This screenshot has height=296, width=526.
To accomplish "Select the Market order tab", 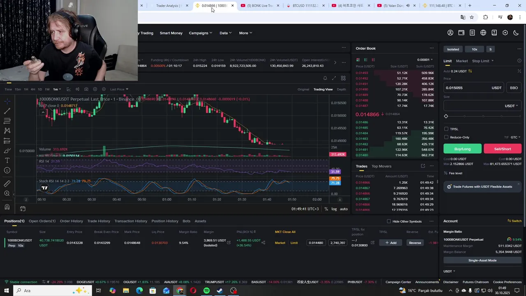I will 462,61.
